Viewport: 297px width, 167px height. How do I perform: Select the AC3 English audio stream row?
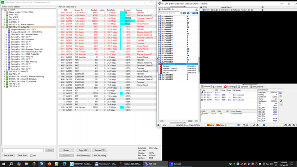pos(229,97)
